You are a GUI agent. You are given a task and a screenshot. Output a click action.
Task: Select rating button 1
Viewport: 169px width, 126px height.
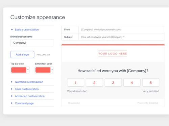75,83
